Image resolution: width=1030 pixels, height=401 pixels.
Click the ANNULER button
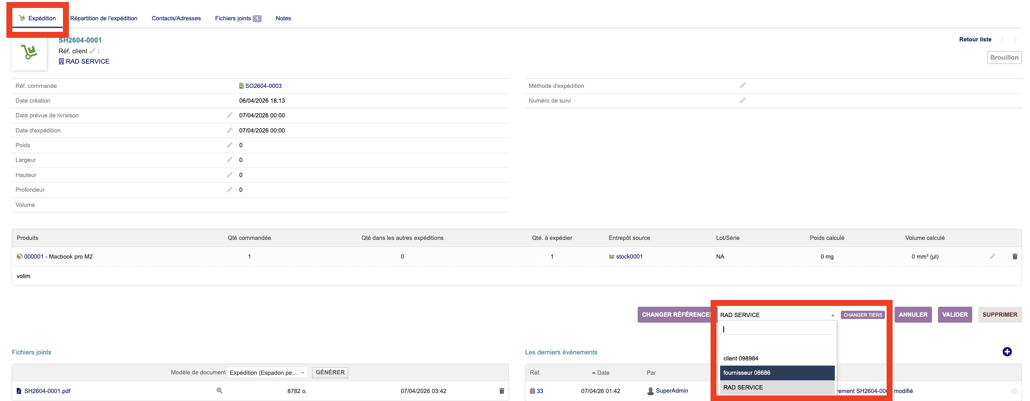click(913, 315)
